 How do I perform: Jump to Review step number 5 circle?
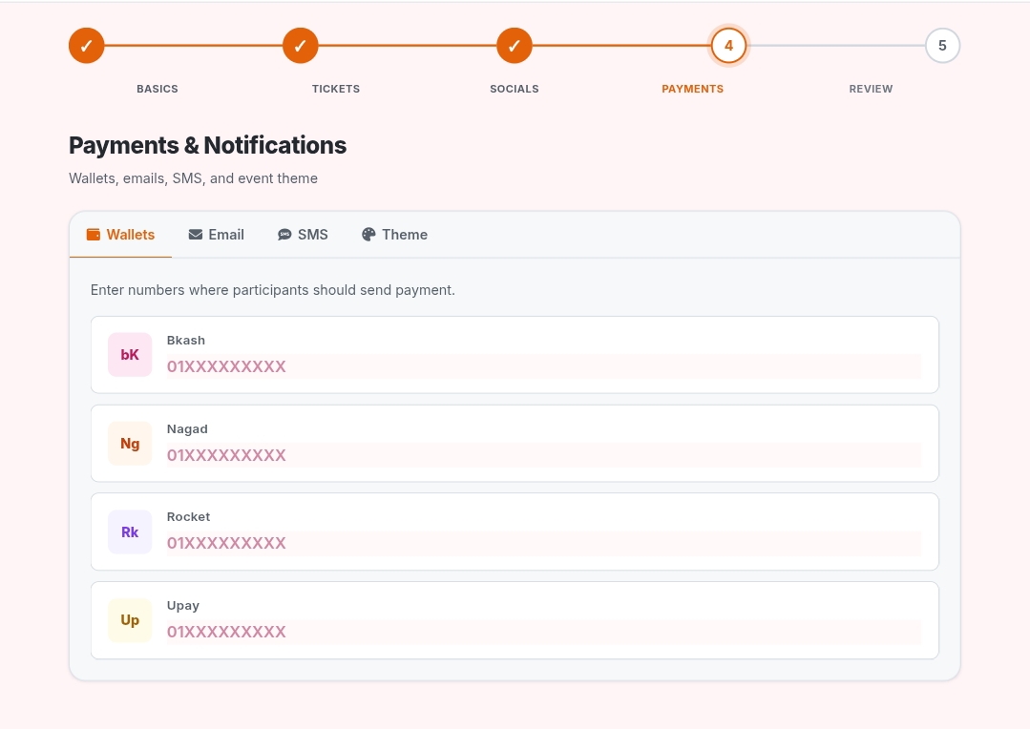942,46
